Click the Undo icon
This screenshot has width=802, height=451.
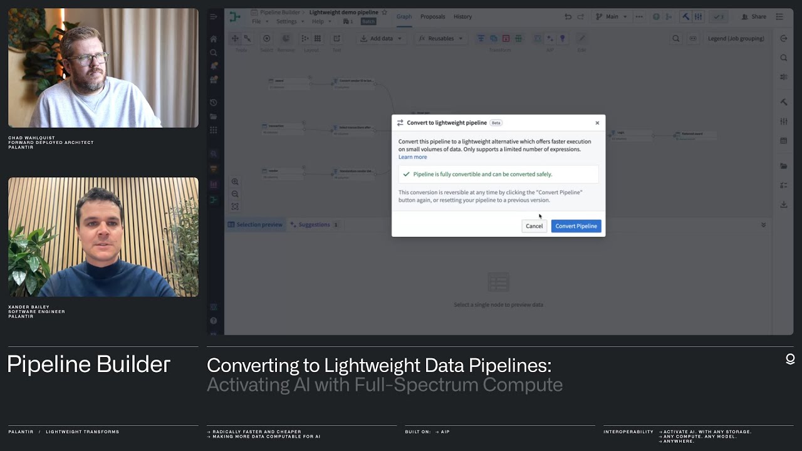[568, 16]
